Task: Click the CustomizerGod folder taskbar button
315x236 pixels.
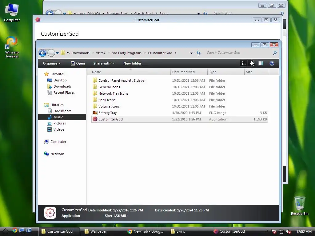Action: coord(59,231)
